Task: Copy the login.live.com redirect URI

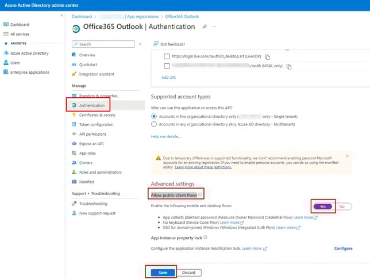Action: point(268,57)
